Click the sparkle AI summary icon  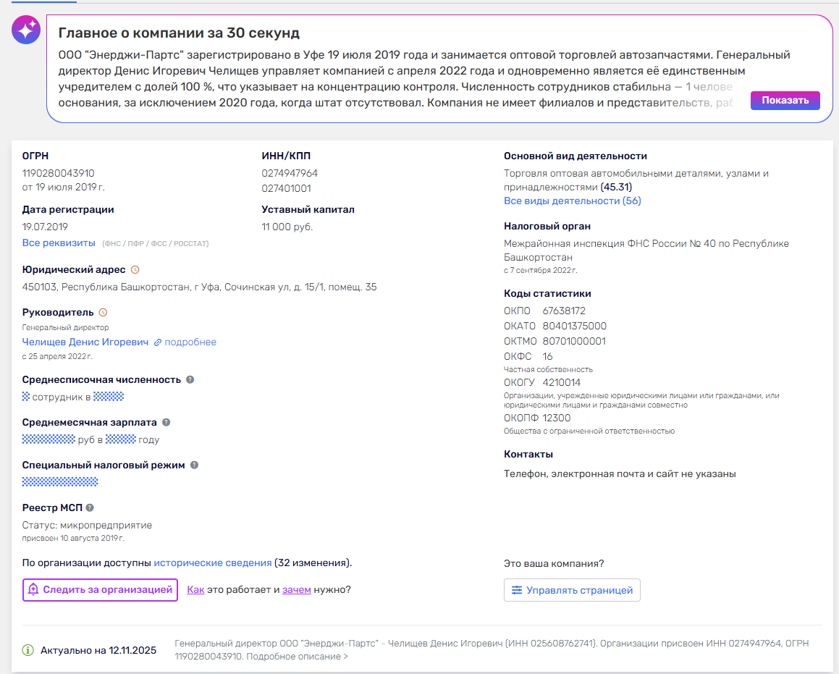[25, 30]
